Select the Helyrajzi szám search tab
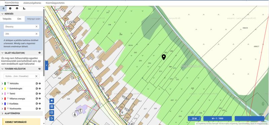The height and width of the screenshot is (125, 269). point(34,19)
